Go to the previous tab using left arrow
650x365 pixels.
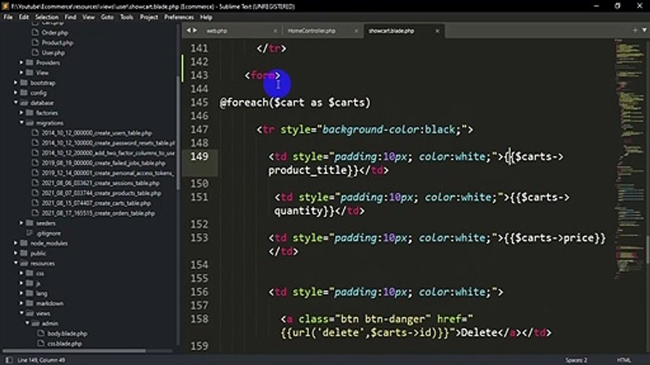188,30
